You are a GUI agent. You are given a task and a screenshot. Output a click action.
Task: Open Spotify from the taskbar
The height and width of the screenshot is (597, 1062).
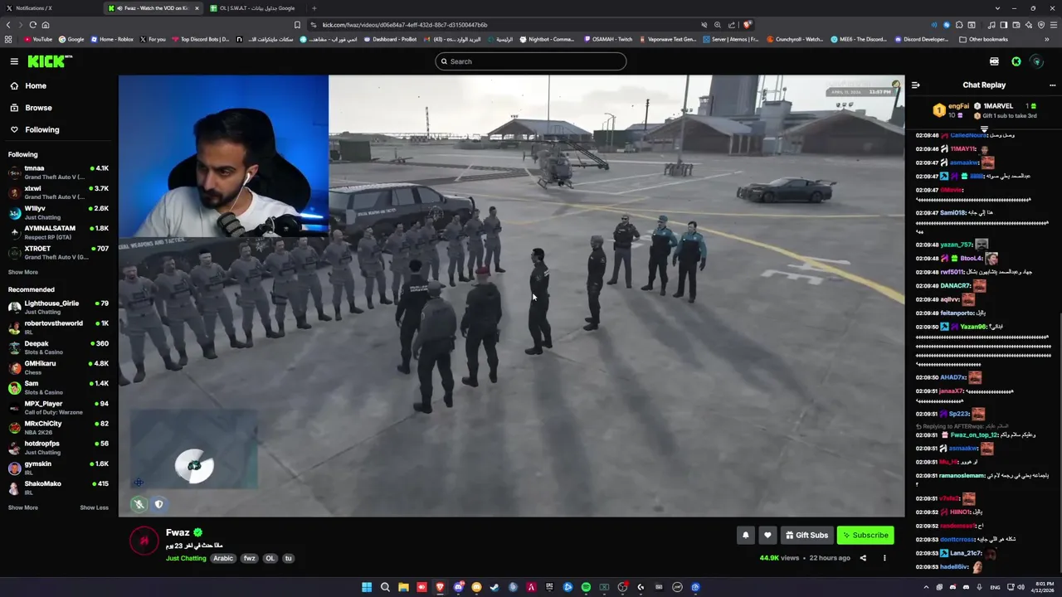pyautogui.click(x=586, y=587)
